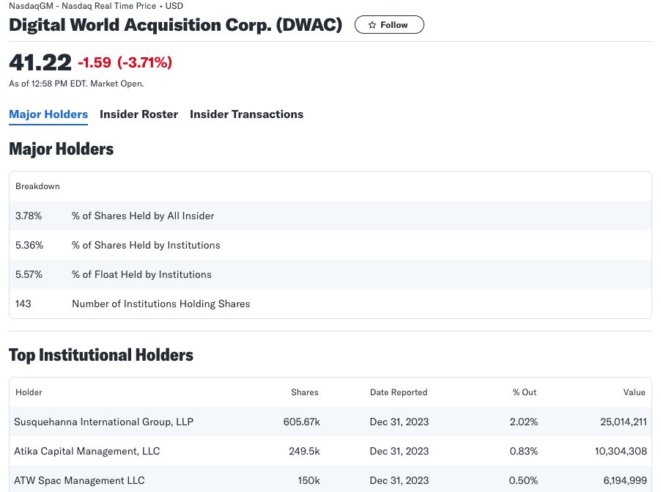Viewport: 661px width, 492px height.
Task: Click ATW Spac's Dec 31, 2023 date
Action: pyautogui.click(x=399, y=480)
